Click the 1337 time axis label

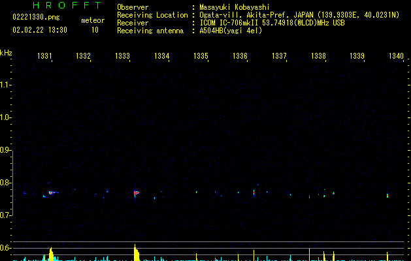[x=279, y=55]
